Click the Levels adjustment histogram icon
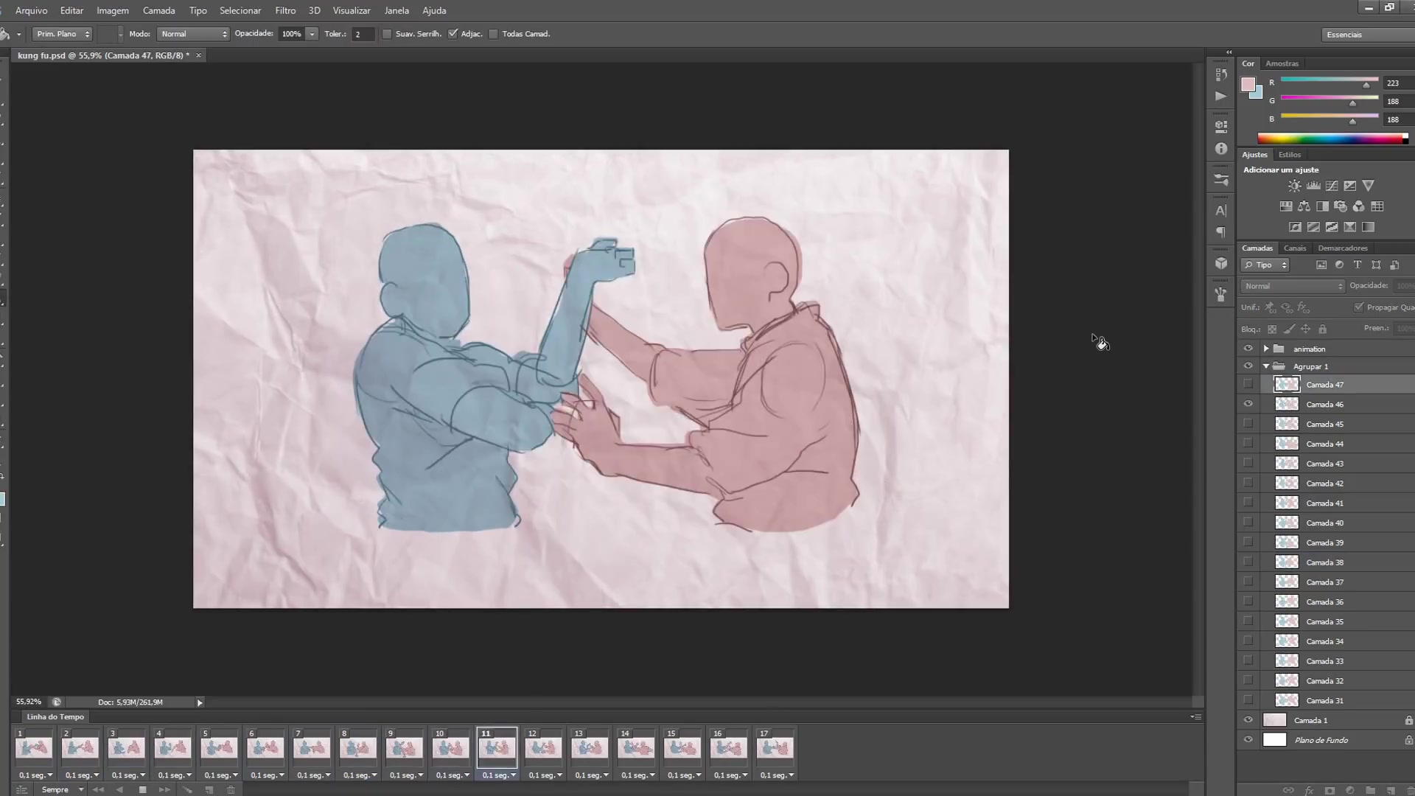The width and height of the screenshot is (1415, 796). [x=1313, y=186]
